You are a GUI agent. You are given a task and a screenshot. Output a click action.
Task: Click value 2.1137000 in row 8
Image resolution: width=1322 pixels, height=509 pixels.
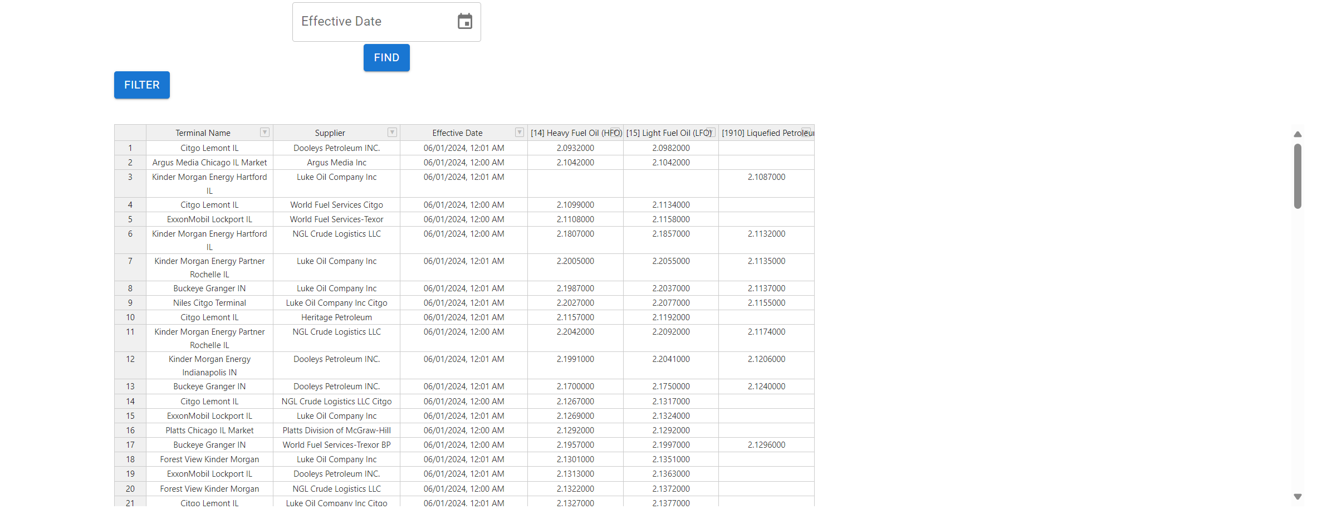pyautogui.click(x=766, y=288)
